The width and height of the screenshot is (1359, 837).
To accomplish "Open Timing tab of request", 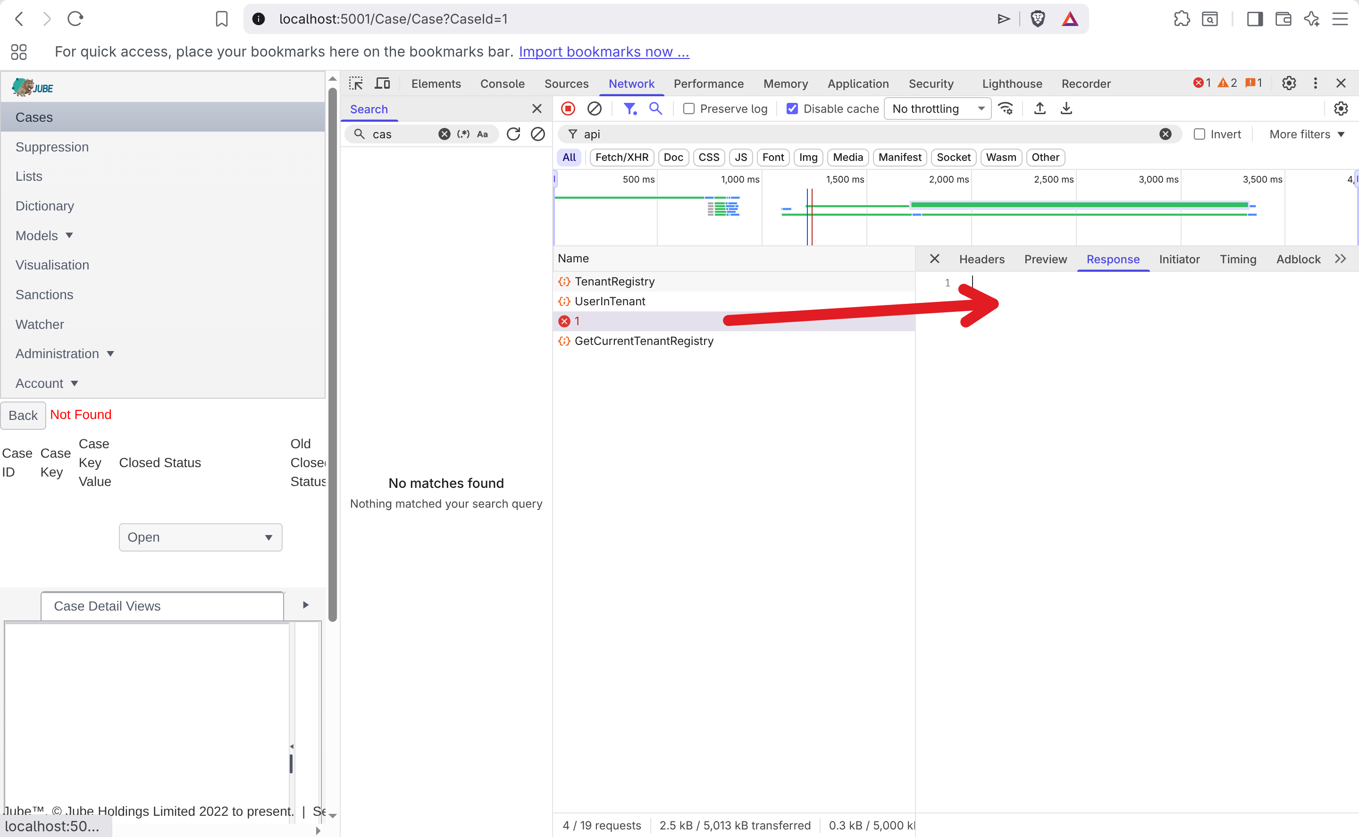I will click(x=1238, y=259).
